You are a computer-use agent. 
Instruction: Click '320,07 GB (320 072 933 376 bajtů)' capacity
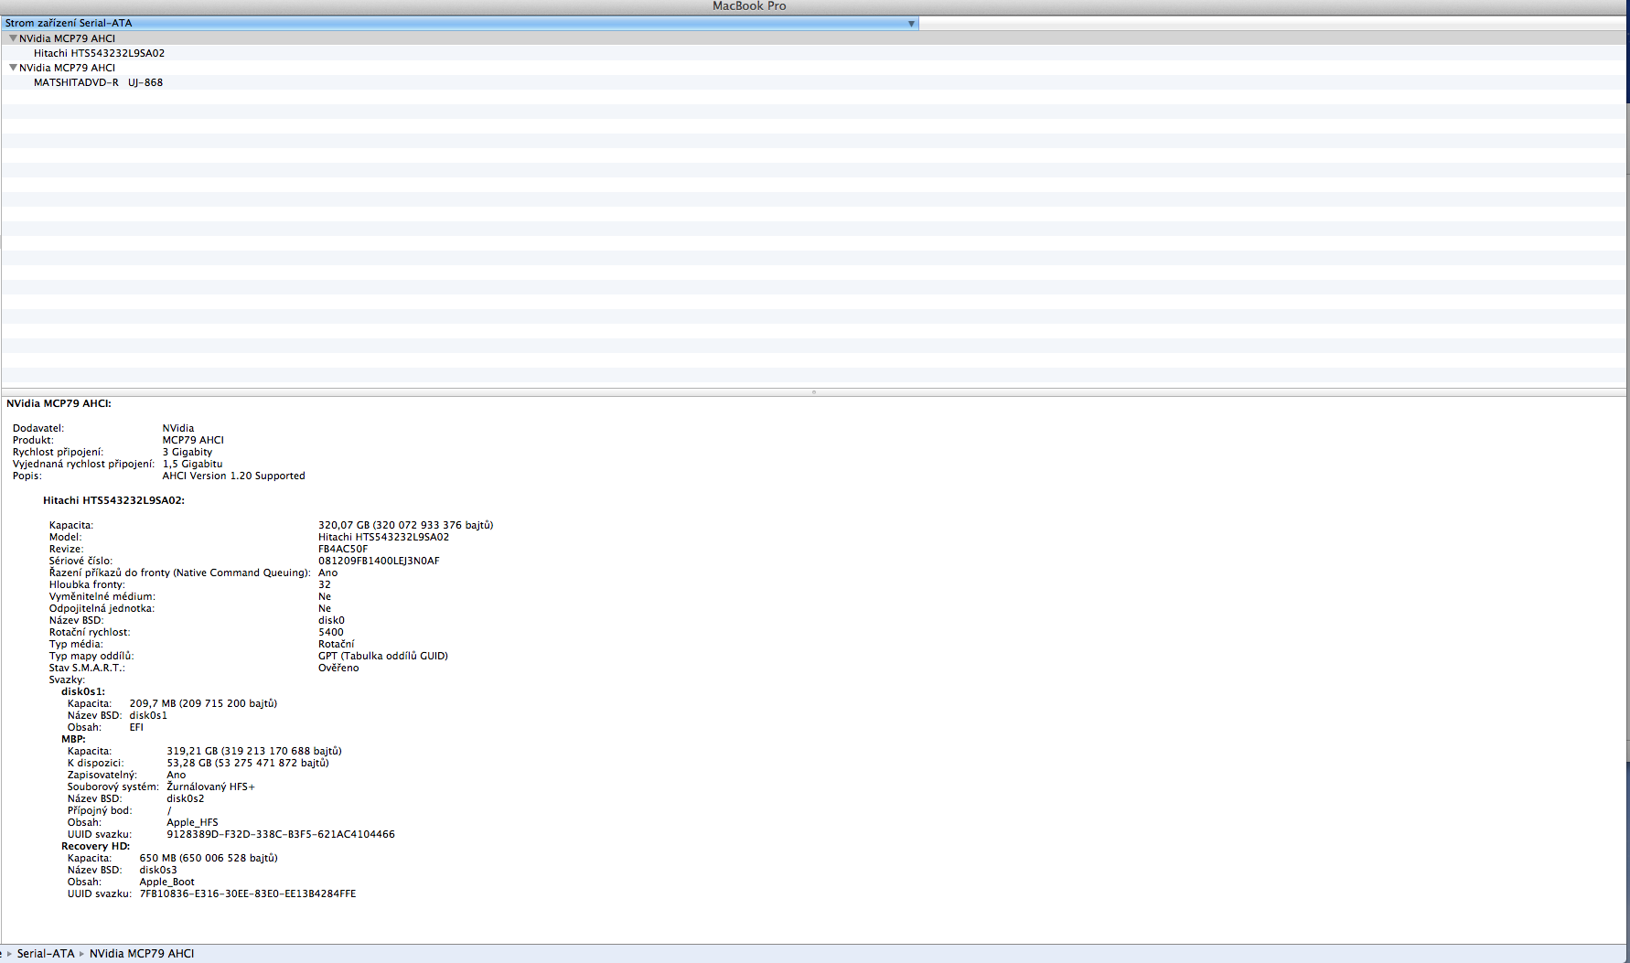pyautogui.click(x=405, y=525)
